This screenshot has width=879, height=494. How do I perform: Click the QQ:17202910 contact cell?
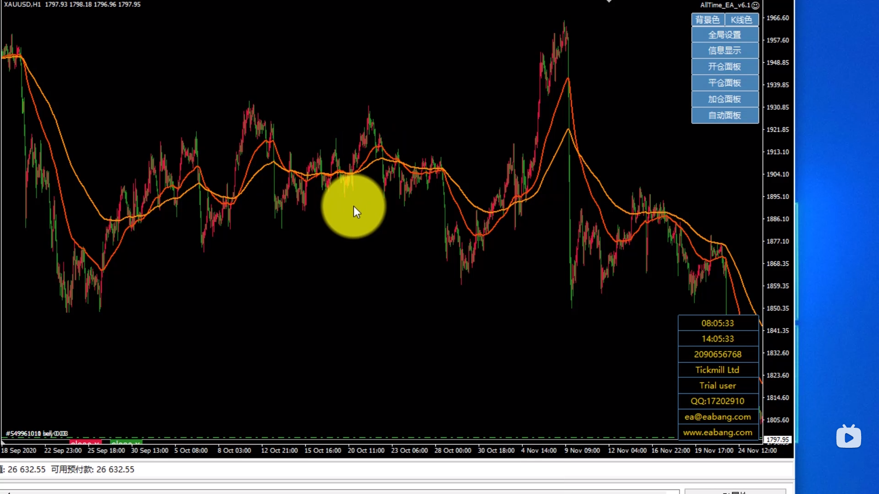(717, 401)
